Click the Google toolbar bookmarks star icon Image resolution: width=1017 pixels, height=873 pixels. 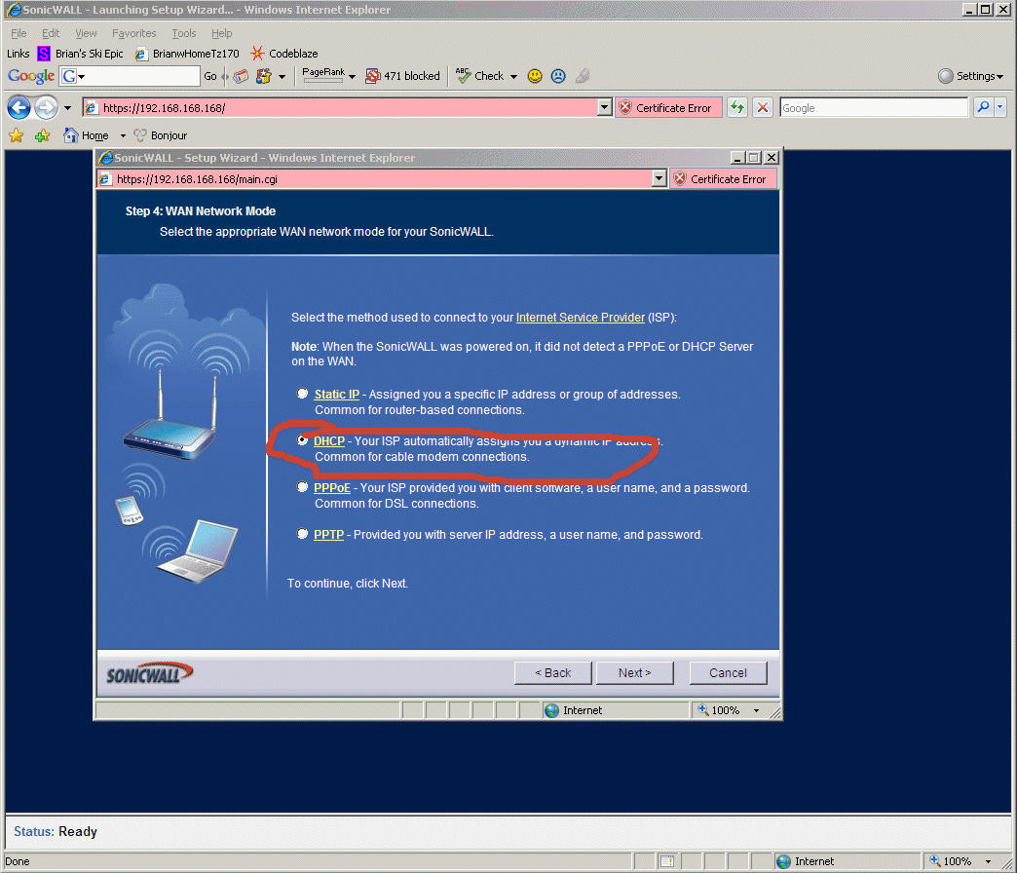click(x=263, y=76)
